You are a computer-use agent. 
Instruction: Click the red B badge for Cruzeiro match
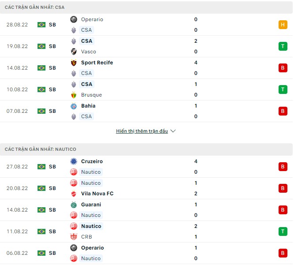click(x=283, y=167)
